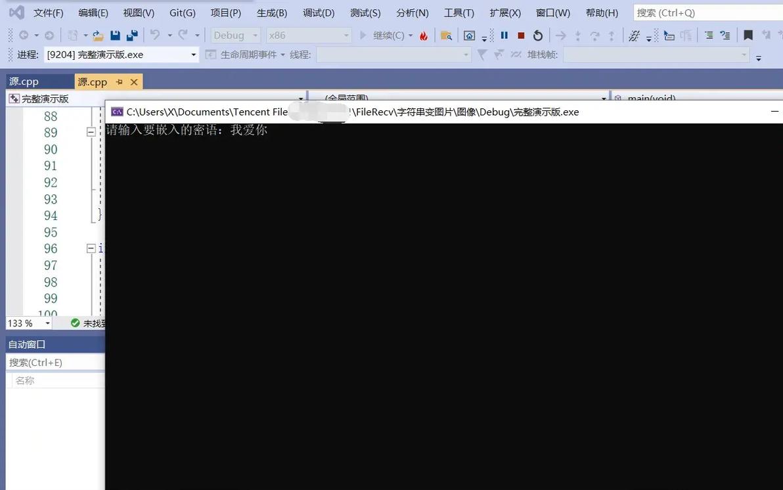783x490 pixels.
Task: Open the 生成(B) menu
Action: tap(272, 13)
